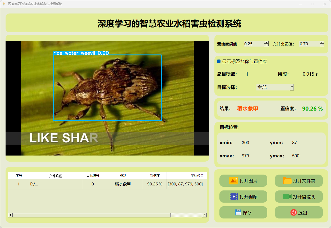The width and height of the screenshot is (331, 228).
Task: Click the red power Exit icon
Action: (293, 212)
